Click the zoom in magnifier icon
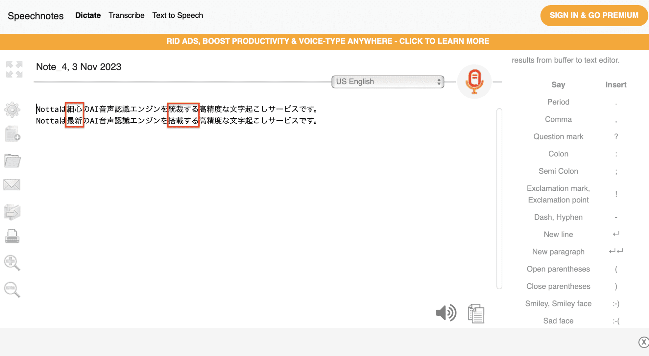649x356 pixels. pyautogui.click(x=12, y=264)
